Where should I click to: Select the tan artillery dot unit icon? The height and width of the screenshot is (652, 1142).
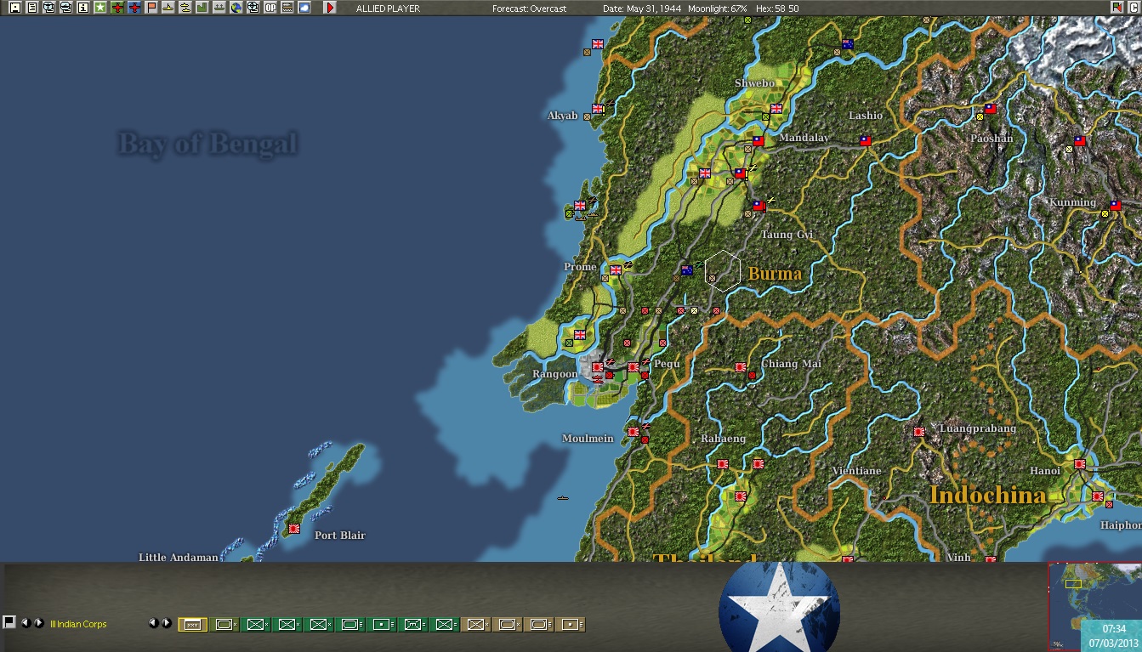(x=571, y=625)
